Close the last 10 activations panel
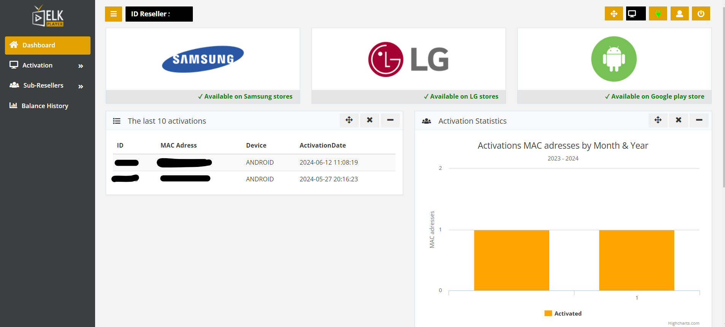 (x=369, y=120)
